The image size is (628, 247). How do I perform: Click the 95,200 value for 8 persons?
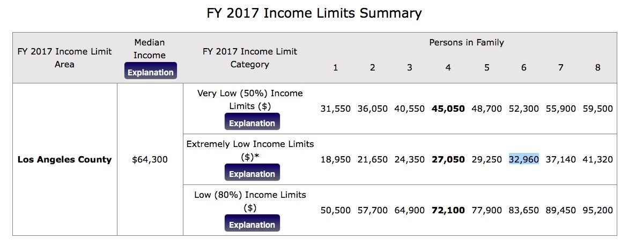pos(597,210)
